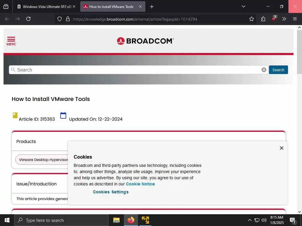The height and width of the screenshot is (226, 302).
Task: Select the How to Install VMware Tools tab
Action: tap(113, 6)
